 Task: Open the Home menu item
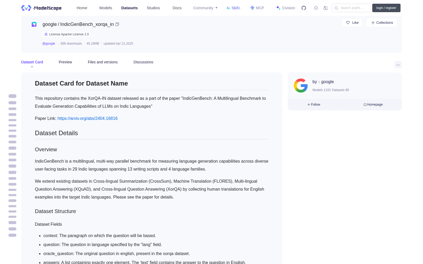coord(82,8)
